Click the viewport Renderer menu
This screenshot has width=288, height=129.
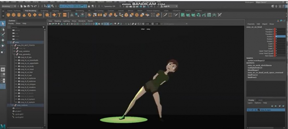pos(82,21)
